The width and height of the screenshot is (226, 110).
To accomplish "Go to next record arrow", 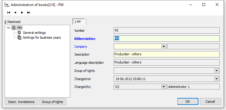I will (22, 13).
